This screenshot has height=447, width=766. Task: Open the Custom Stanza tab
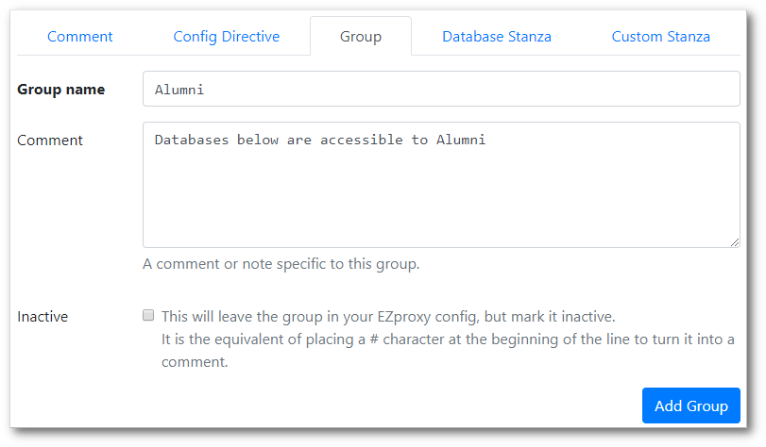click(660, 37)
